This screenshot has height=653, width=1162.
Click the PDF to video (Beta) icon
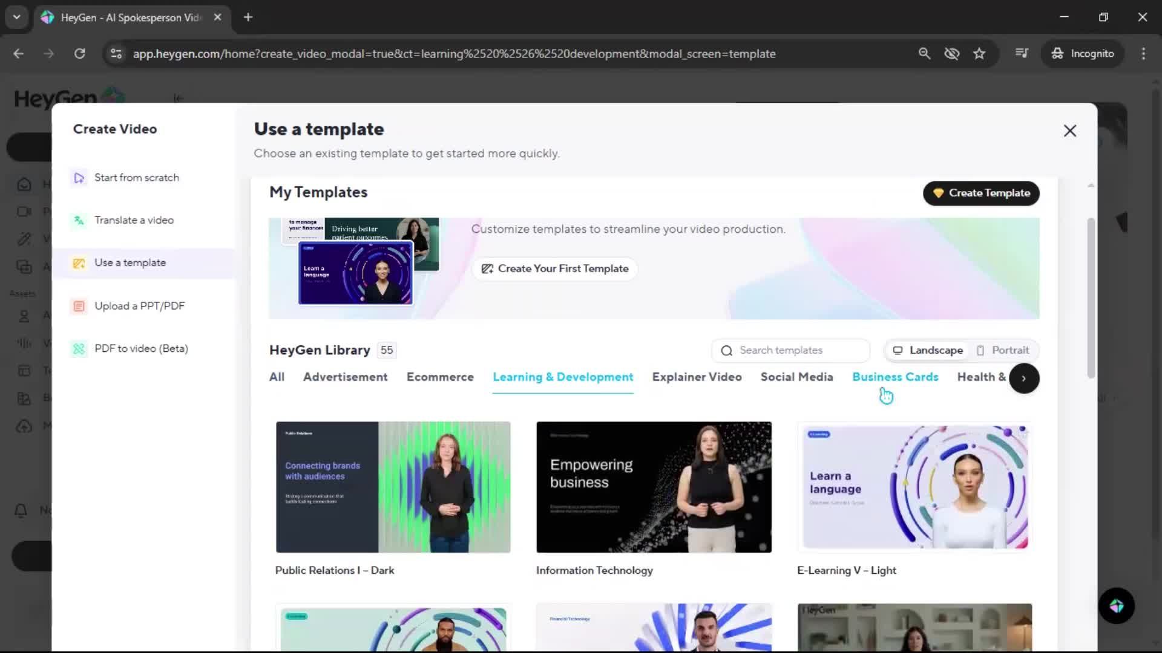[79, 349]
